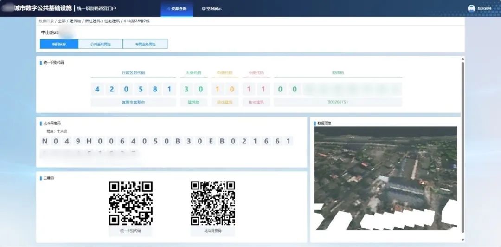This screenshot has width=501, height=247.
Task: Click the 全部 breadcrumb link
Action: 62,21
